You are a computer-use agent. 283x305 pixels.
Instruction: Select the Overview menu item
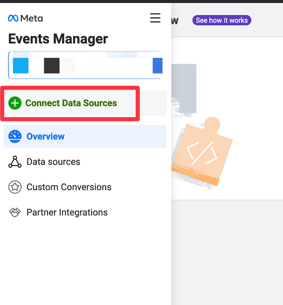[x=85, y=136]
